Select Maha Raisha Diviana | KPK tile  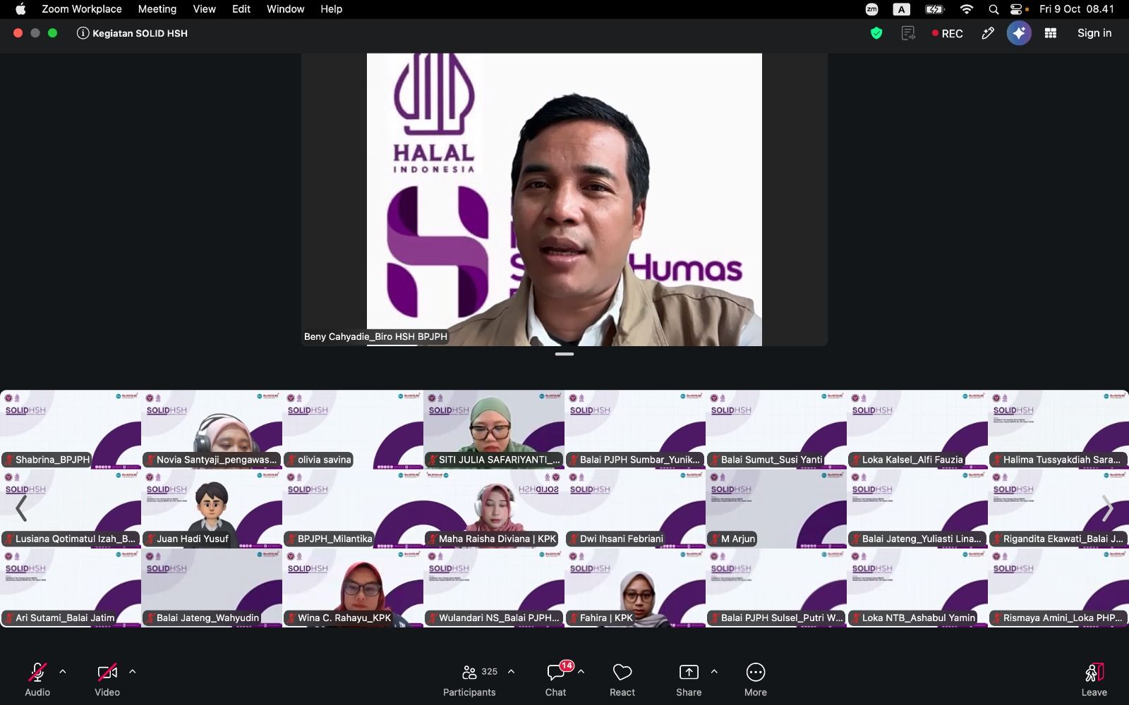tap(494, 508)
